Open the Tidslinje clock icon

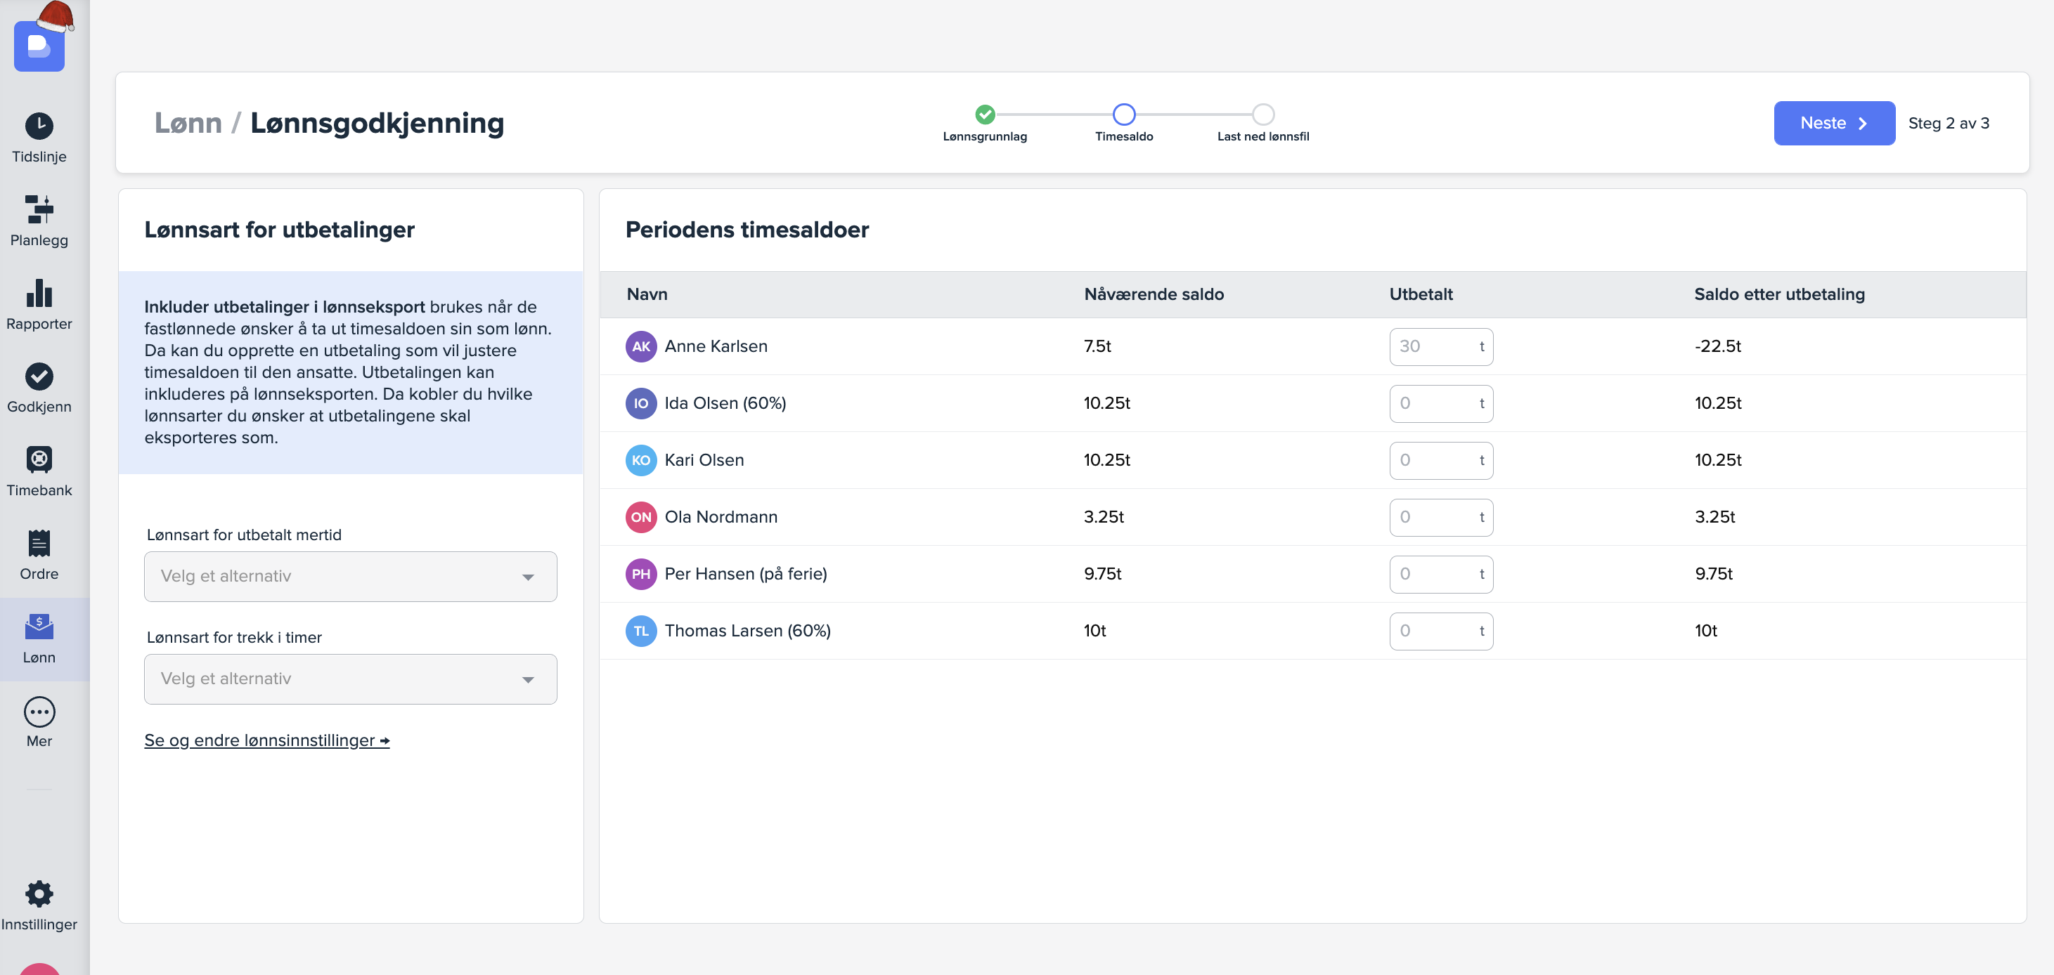(38, 126)
